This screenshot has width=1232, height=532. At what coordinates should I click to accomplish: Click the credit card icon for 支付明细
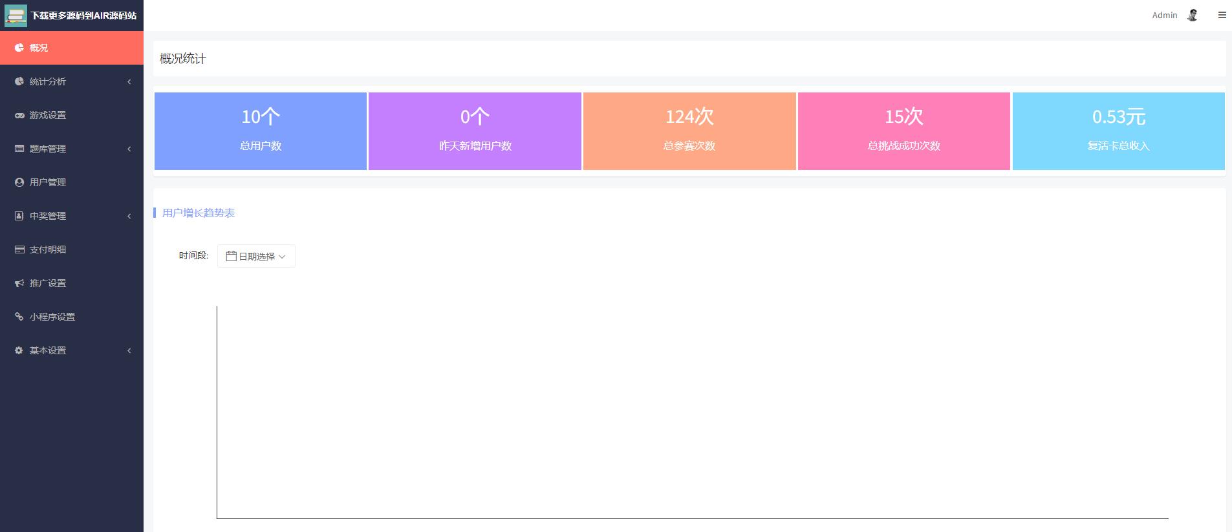pyautogui.click(x=19, y=250)
